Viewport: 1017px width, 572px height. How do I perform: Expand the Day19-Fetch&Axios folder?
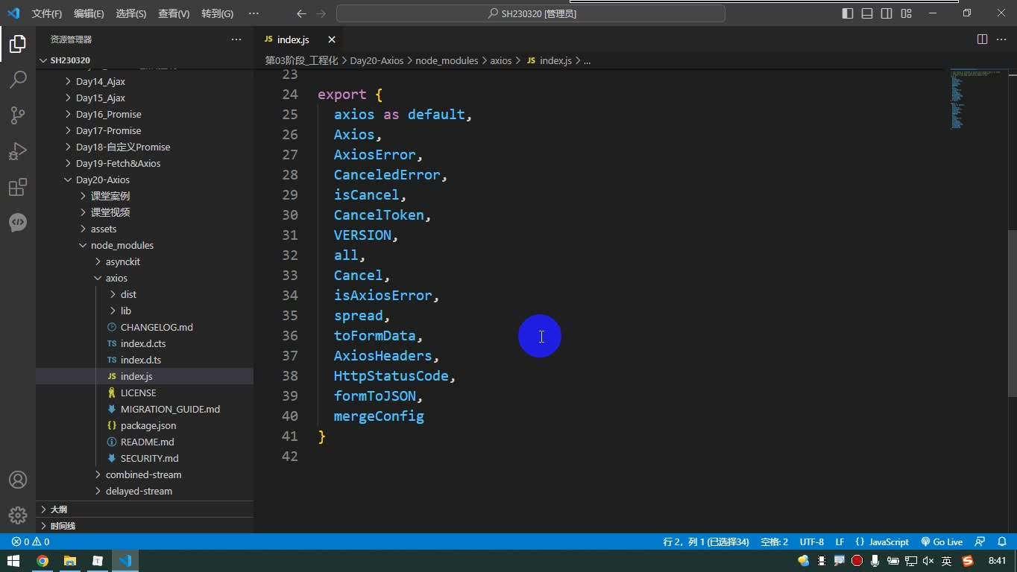point(145,163)
